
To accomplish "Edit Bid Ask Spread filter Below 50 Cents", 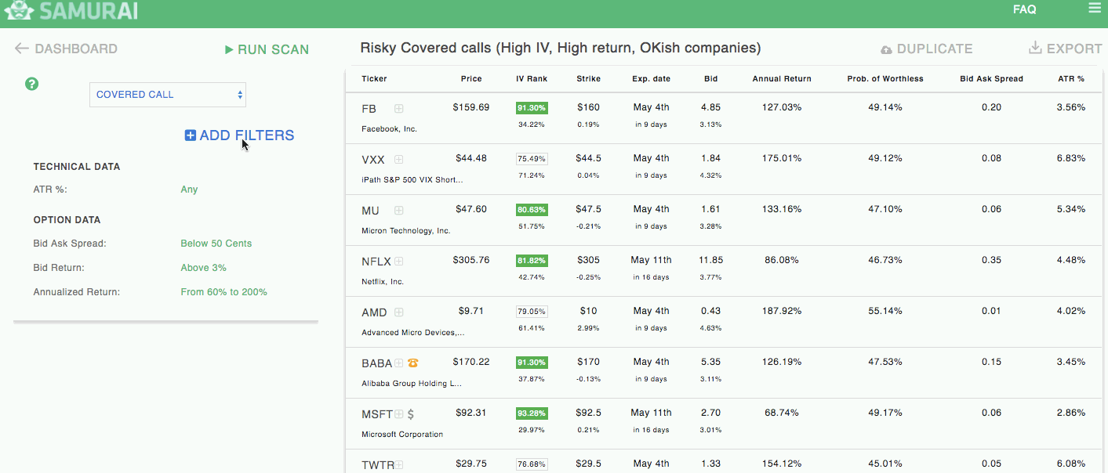I will pyautogui.click(x=216, y=244).
